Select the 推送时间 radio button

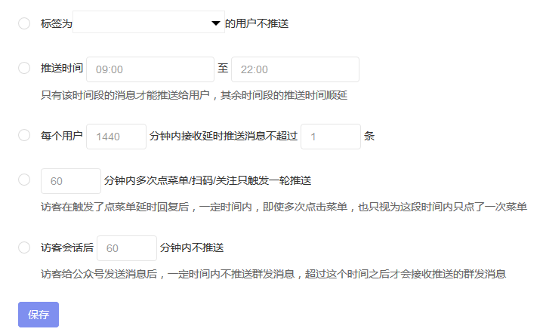coord(24,68)
